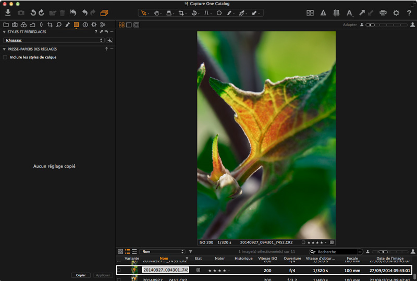
Task: Open the Capture camera tool tab
Action: (x=15, y=25)
